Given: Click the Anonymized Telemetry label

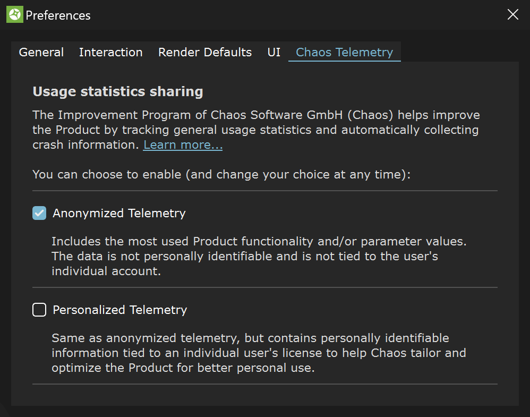Looking at the screenshot, I should click(119, 214).
